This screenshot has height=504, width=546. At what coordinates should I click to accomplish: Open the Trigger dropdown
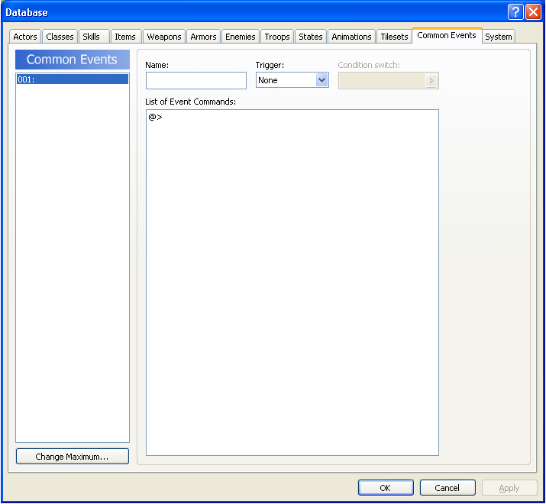(x=321, y=80)
